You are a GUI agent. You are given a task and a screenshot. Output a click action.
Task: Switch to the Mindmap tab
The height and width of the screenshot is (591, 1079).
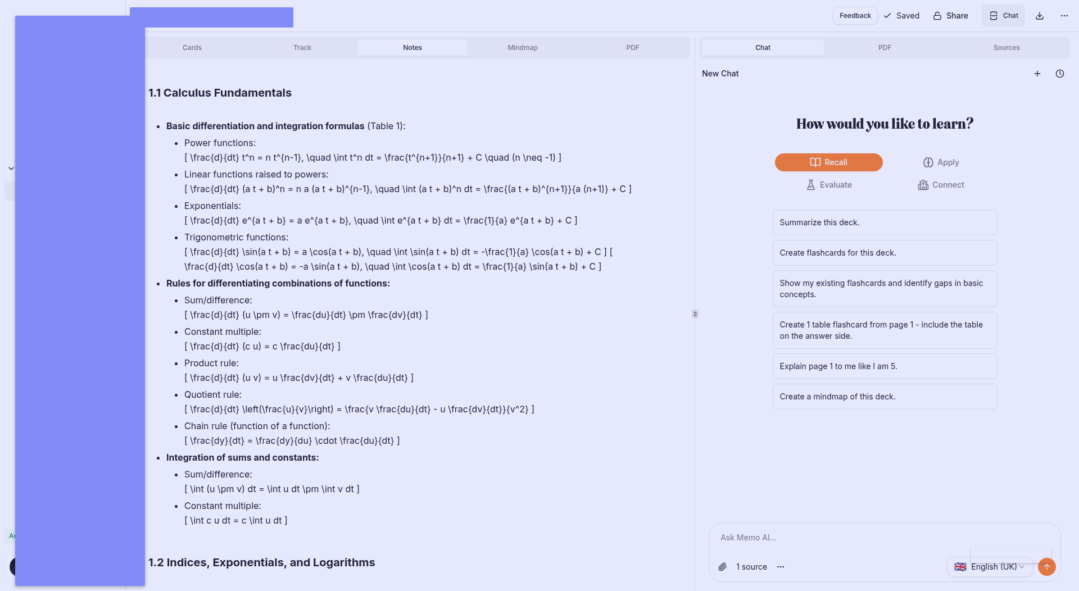(x=522, y=48)
